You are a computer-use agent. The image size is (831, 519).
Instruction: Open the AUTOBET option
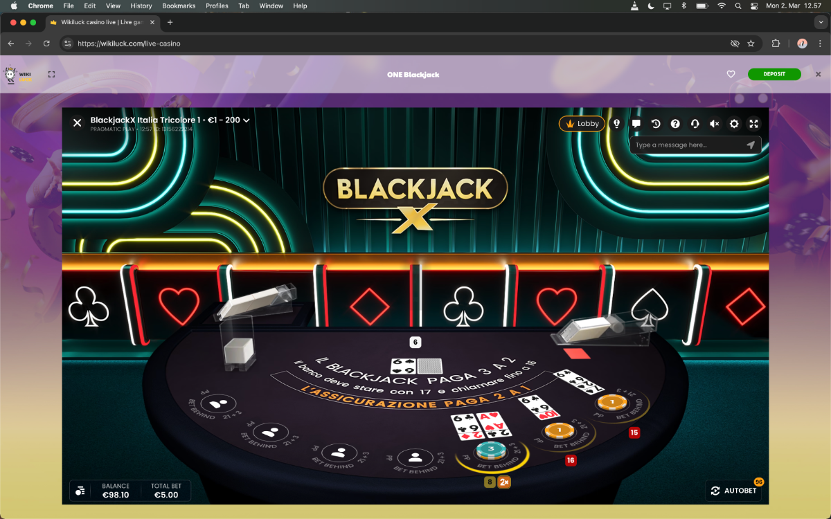coord(733,491)
